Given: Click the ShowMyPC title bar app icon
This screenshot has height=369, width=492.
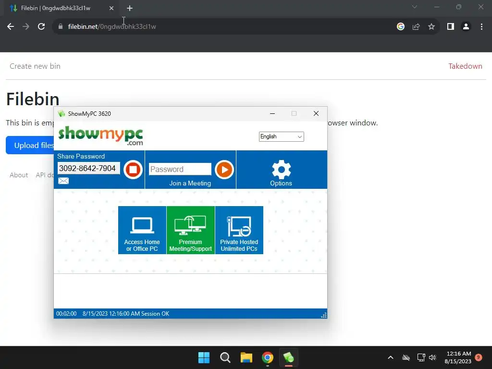Looking at the screenshot, I should point(61,113).
